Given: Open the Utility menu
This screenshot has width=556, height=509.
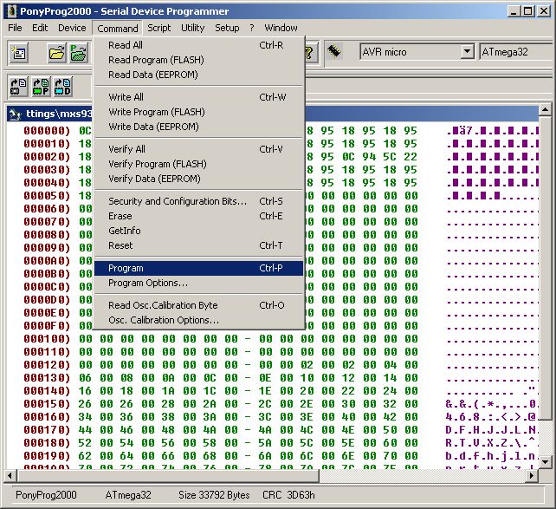Looking at the screenshot, I should 192,28.
